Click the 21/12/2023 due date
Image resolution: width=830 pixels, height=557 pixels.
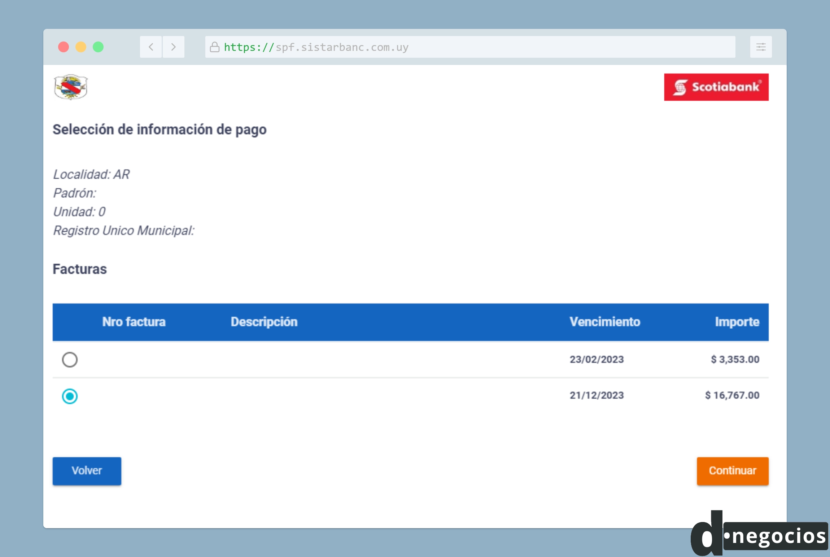(x=597, y=395)
